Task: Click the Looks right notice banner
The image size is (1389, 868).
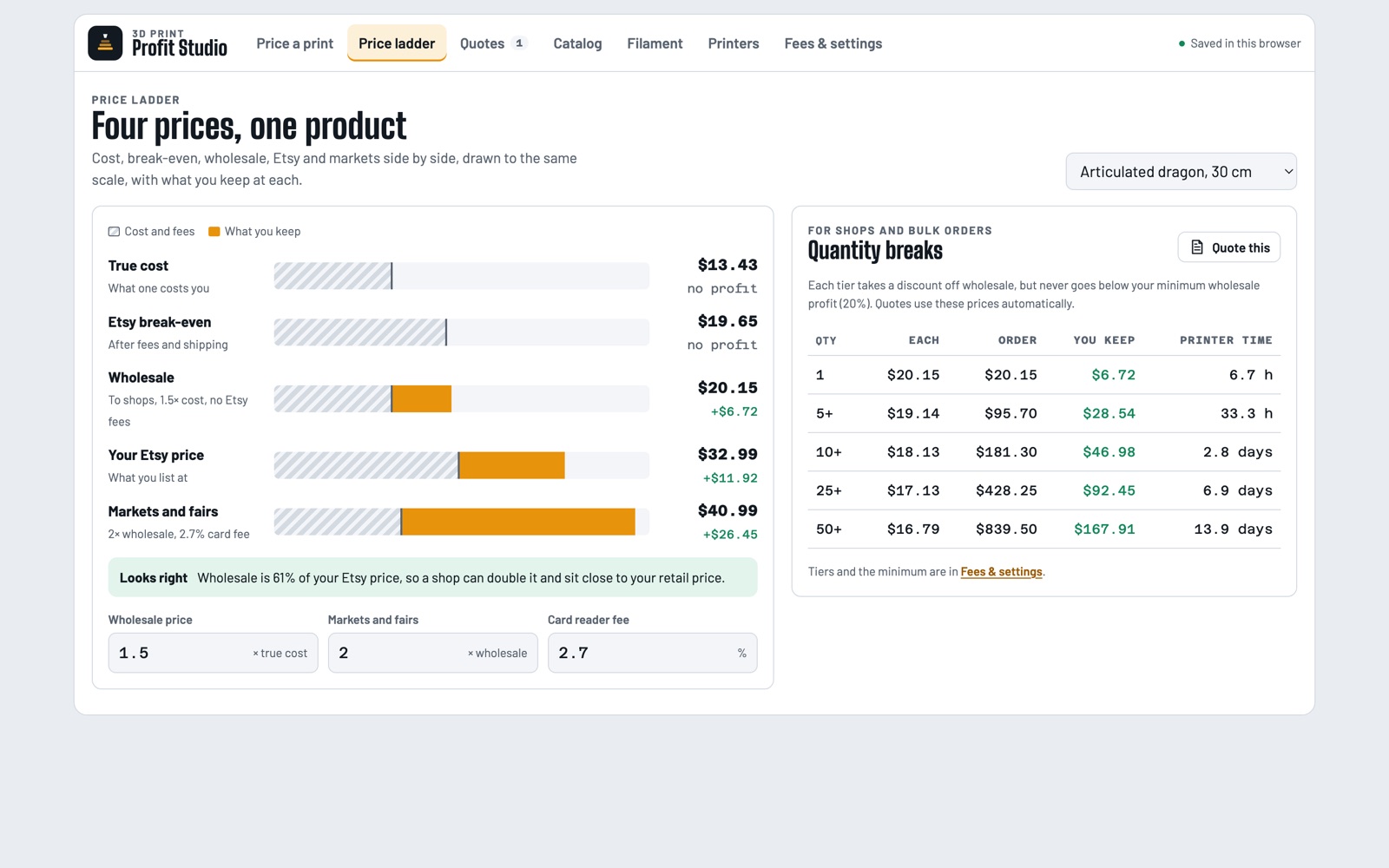Action: pyautogui.click(x=432, y=577)
